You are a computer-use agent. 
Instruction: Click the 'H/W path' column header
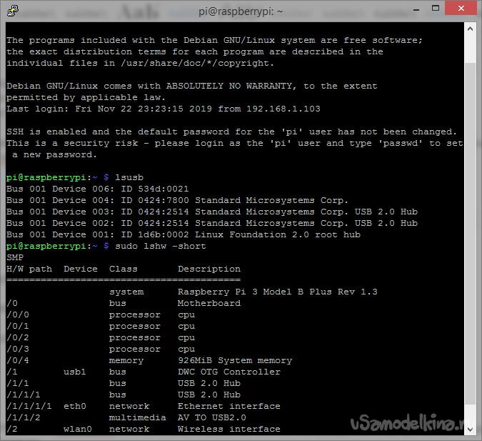[x=29, y=269]
